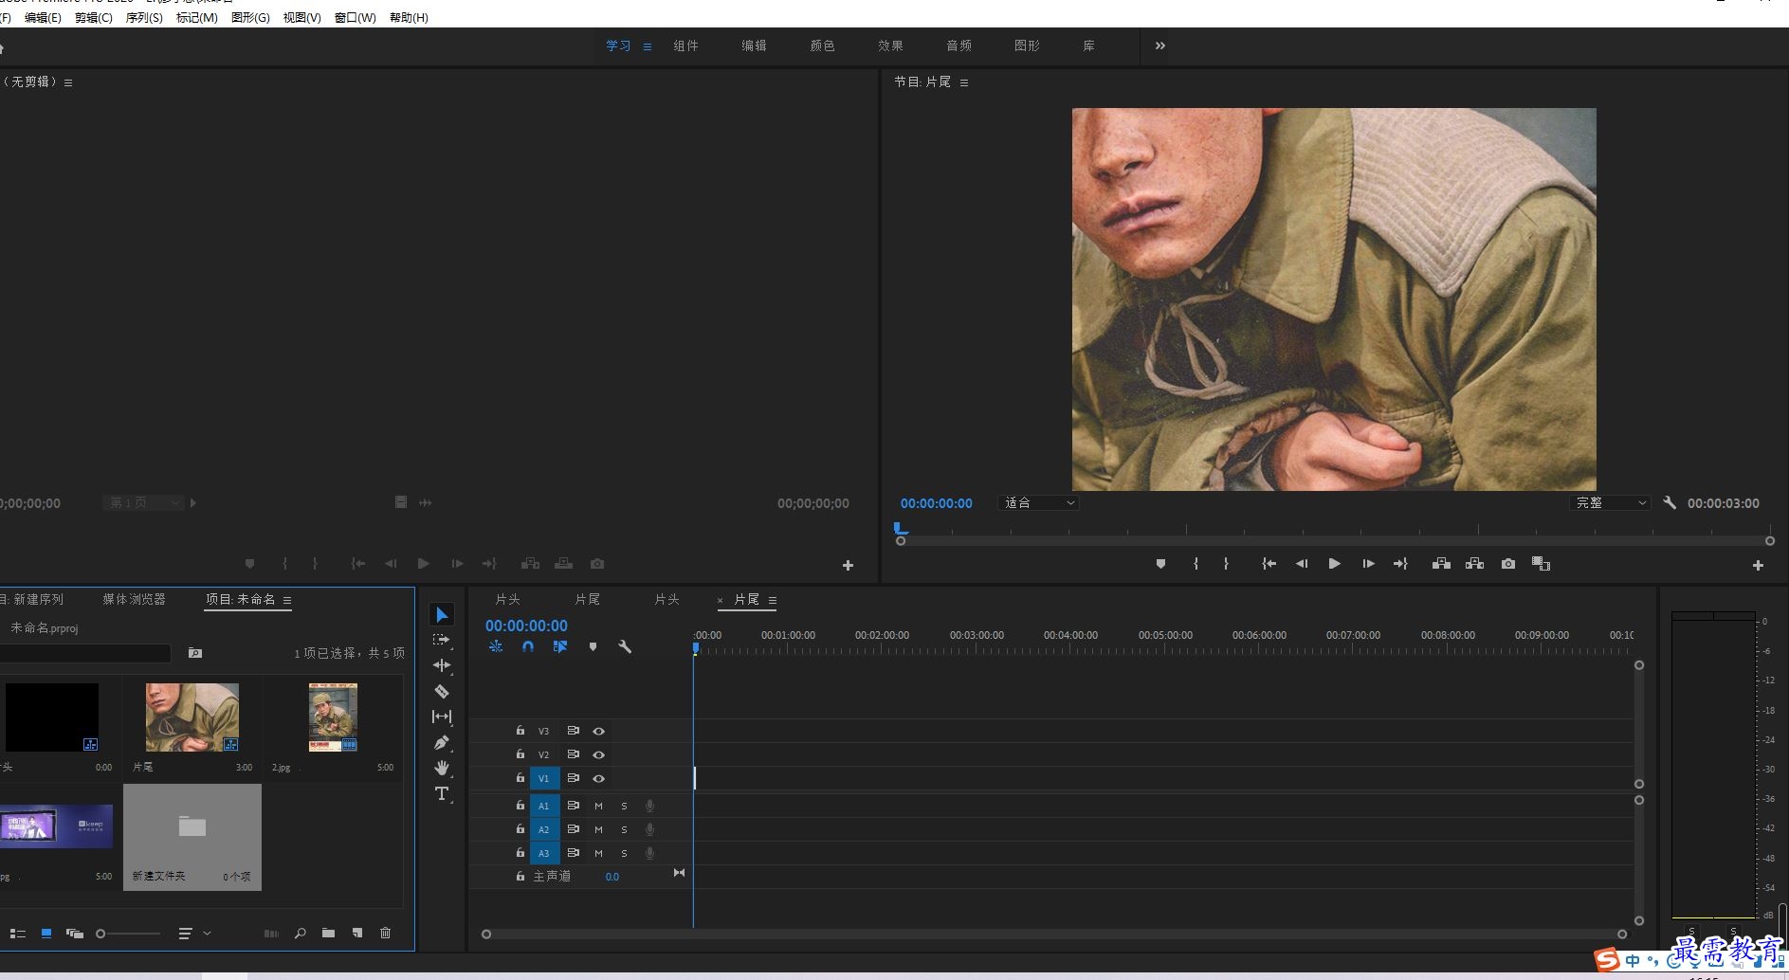This screenshot has height=980, width=1789.
Task: Click the timeline Add Marker icon
Action: (x=593, y=646)
